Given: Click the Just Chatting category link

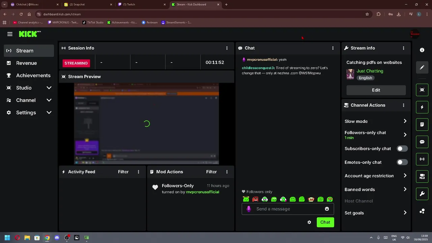Looking at the screenshot, I should point(370,71).
